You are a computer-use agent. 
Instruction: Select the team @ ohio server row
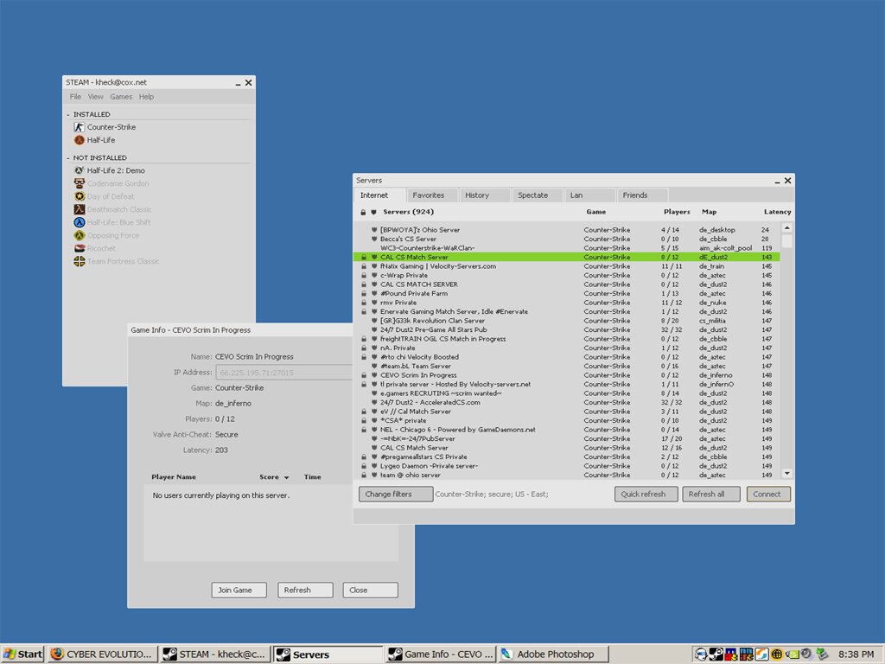point(566,475)
